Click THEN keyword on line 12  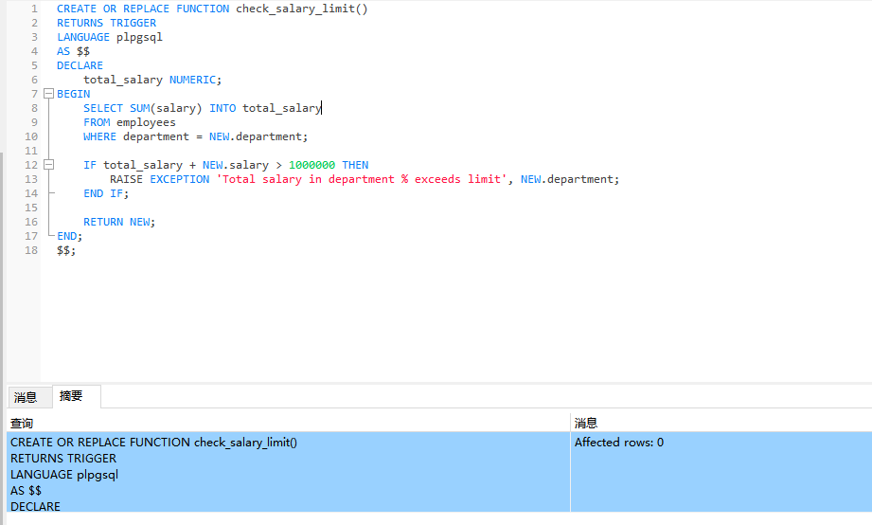click(355, 165)
